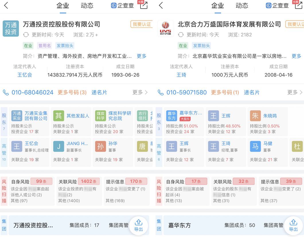The width and height of the screenshot is (304, 237).
Task: Expand 更多 in 万通投资控股 introduction
Action: (x=141, y=56)
